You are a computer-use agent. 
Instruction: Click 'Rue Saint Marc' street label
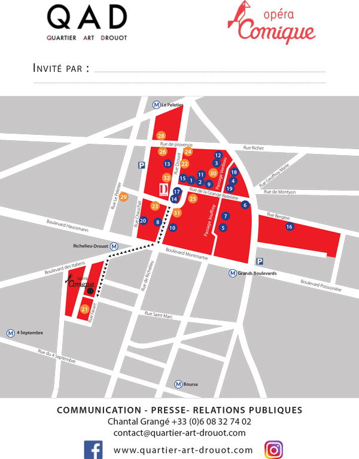pos(159,315)
